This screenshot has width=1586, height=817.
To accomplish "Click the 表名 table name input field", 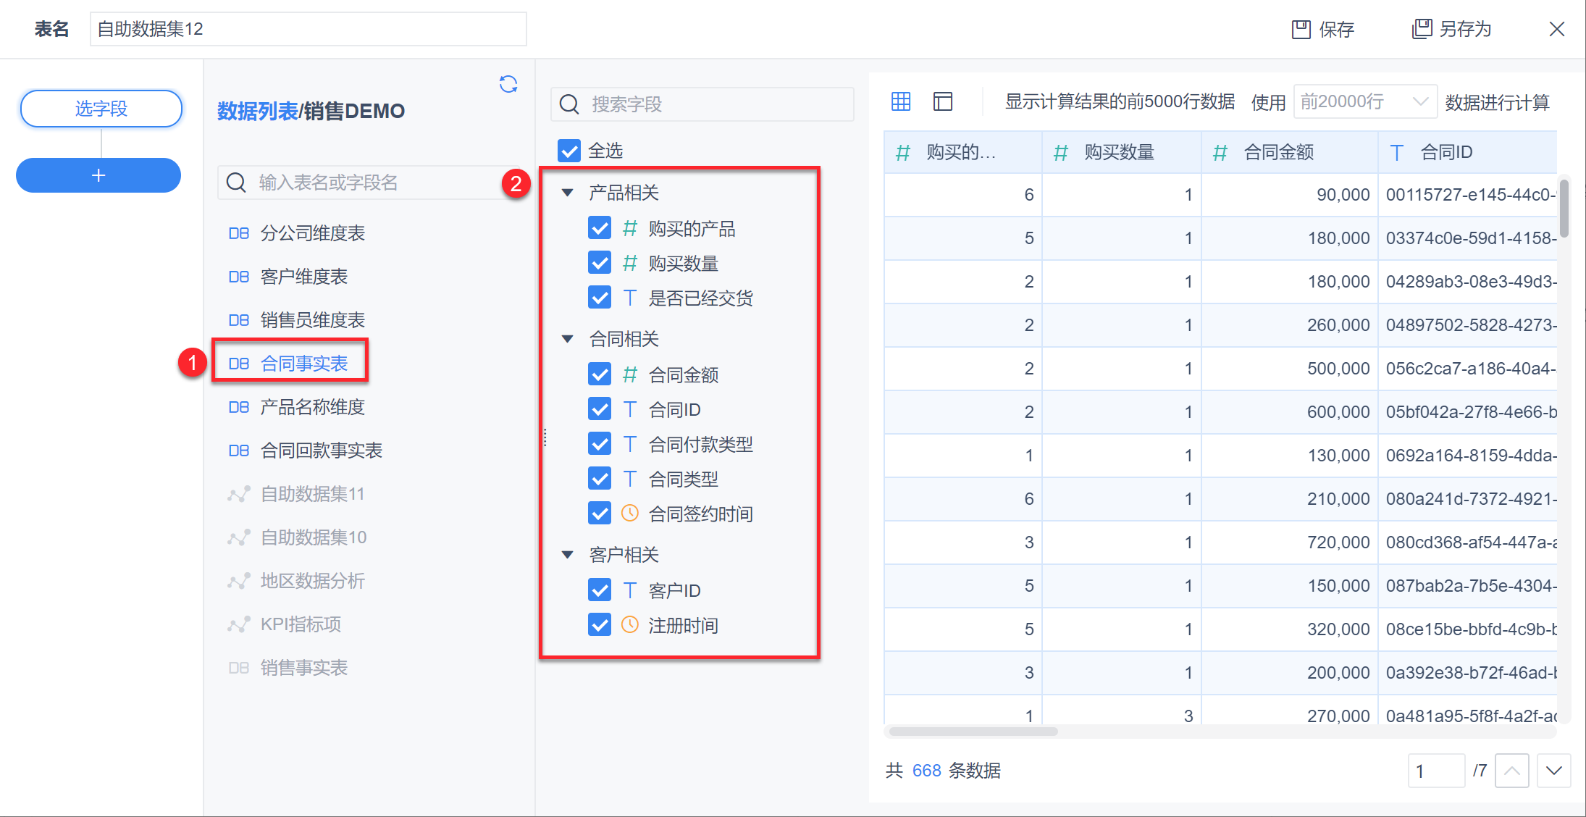I will pos(308,29).
